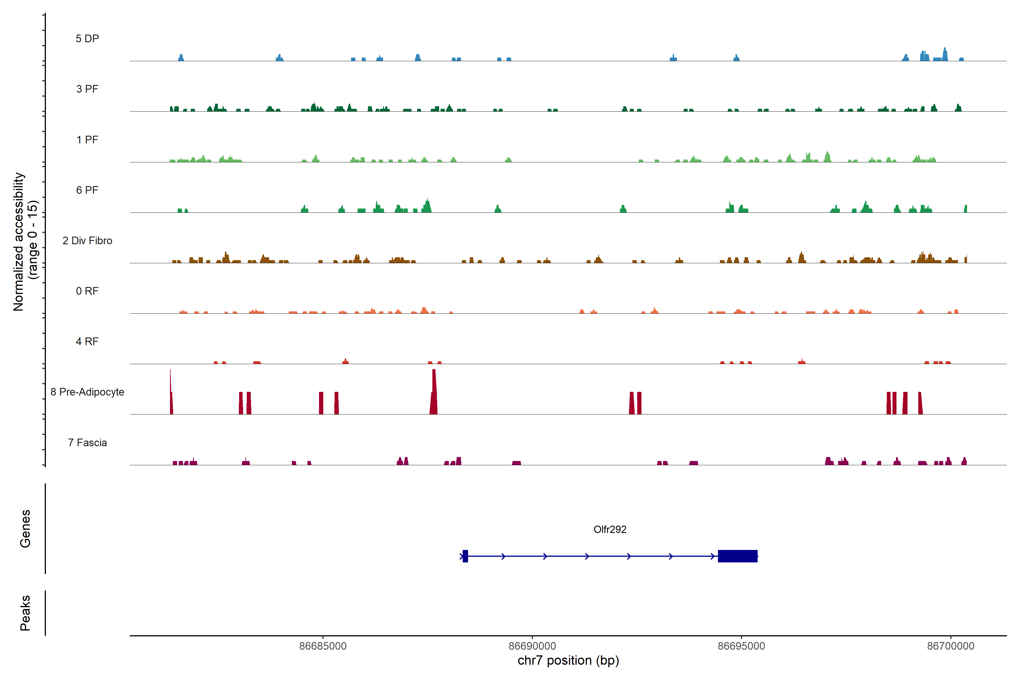Click the small first exon of Olfr292

(x=465, y=556)
